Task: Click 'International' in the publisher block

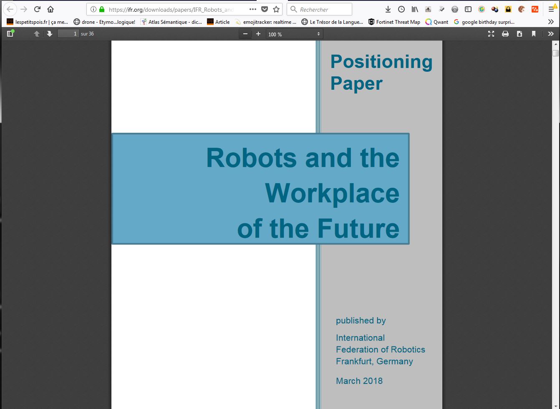Action: click(360, 338)
